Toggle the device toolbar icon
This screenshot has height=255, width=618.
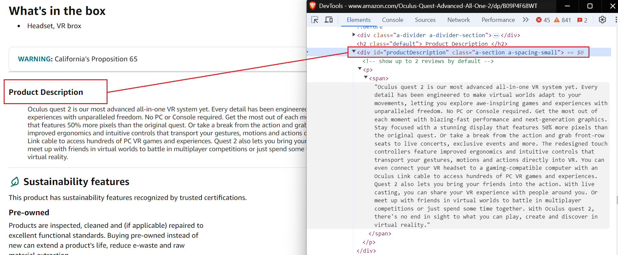point(329,20)
